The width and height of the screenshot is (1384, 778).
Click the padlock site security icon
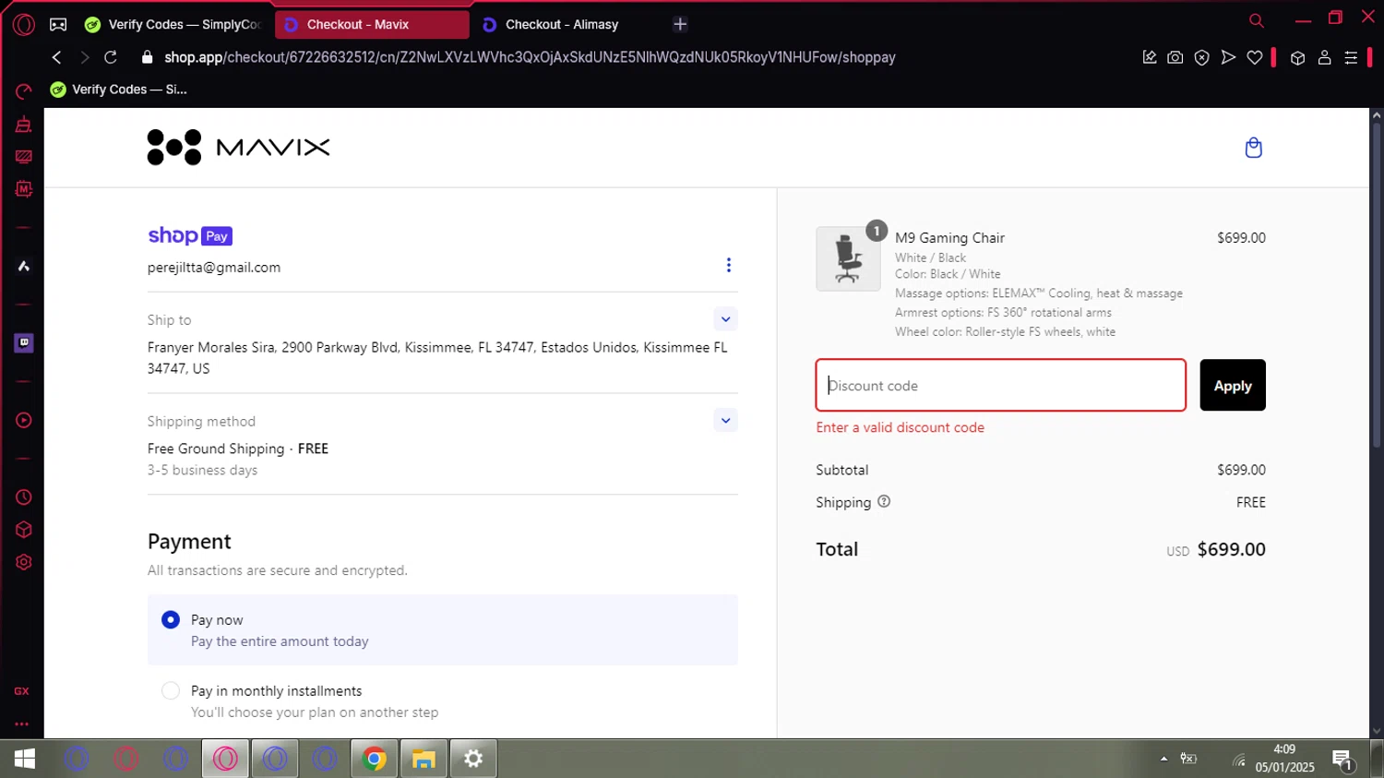click(x=147, y=57)
